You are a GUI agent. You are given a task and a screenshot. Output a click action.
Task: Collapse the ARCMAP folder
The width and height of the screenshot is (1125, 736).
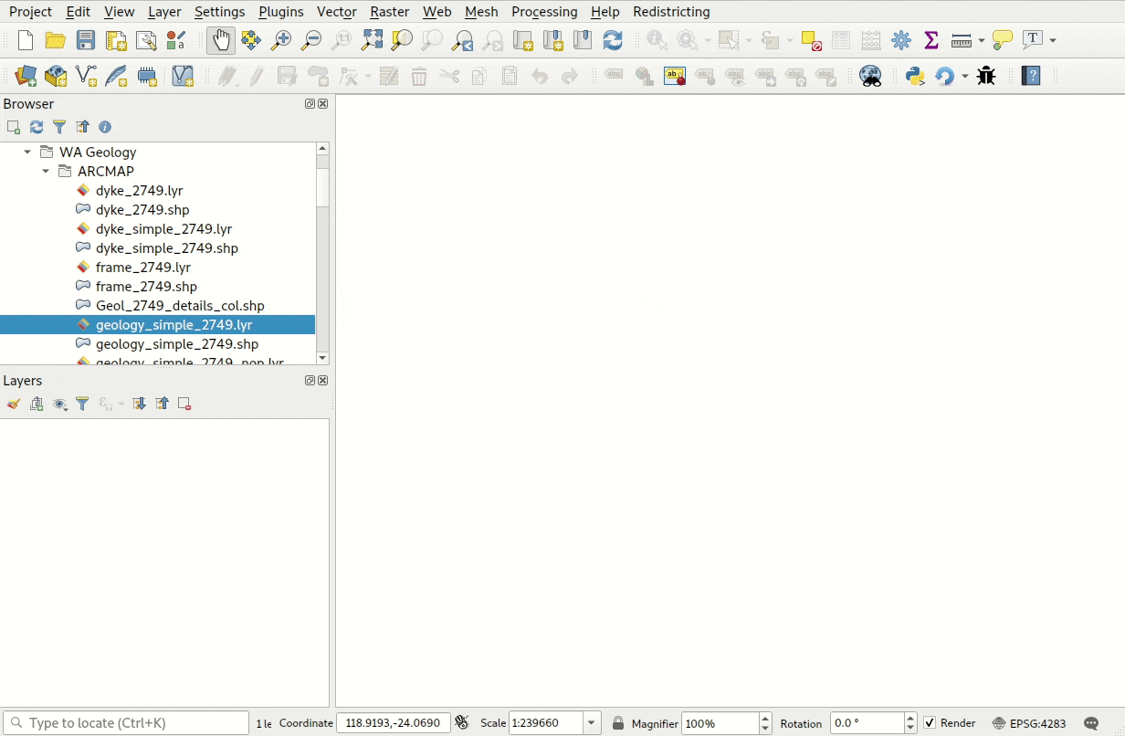46,172
